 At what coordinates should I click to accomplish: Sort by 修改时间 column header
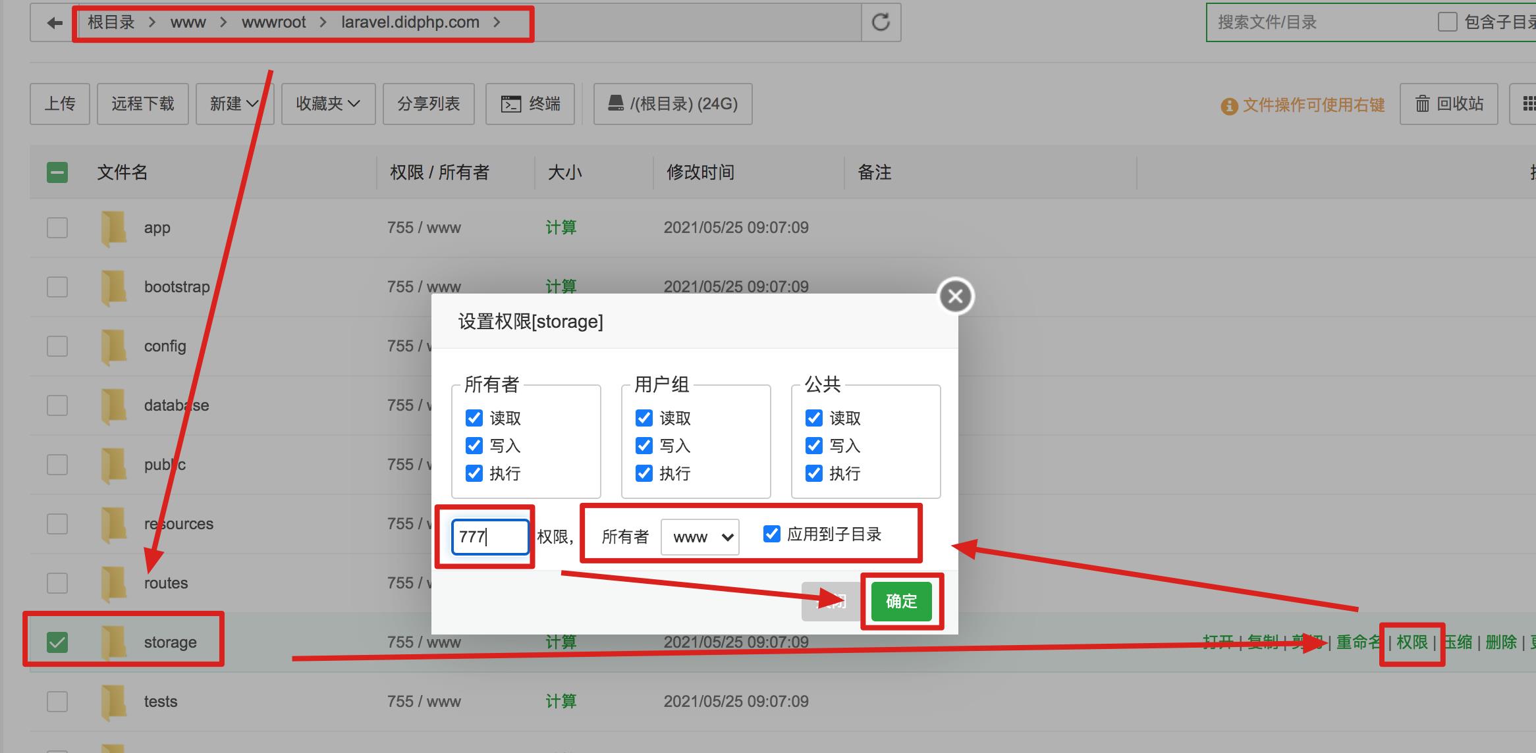coord(700,172)
